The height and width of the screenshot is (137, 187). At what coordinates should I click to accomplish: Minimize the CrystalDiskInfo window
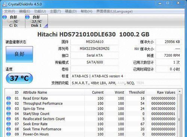(x=160, y=3)
